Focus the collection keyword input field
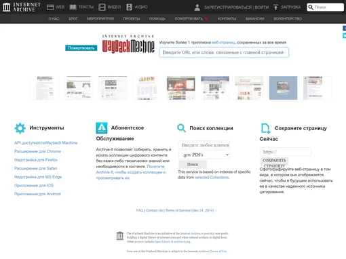This screenshot has width=346, height=259. [x=204, y=145]
